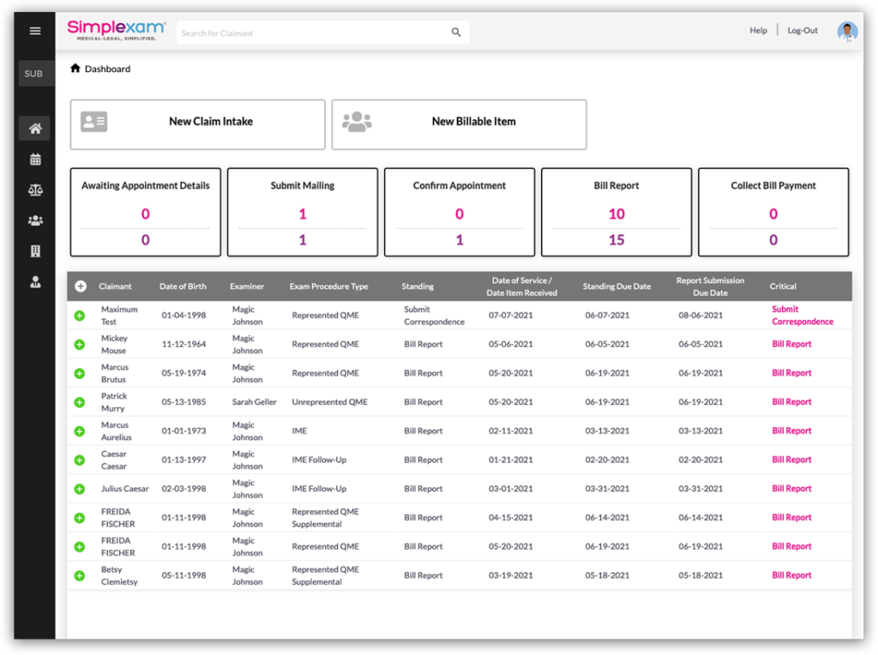Select the IME procedure type cell
The height and width of the screenshot is (655, 878).
click(299, 431)
